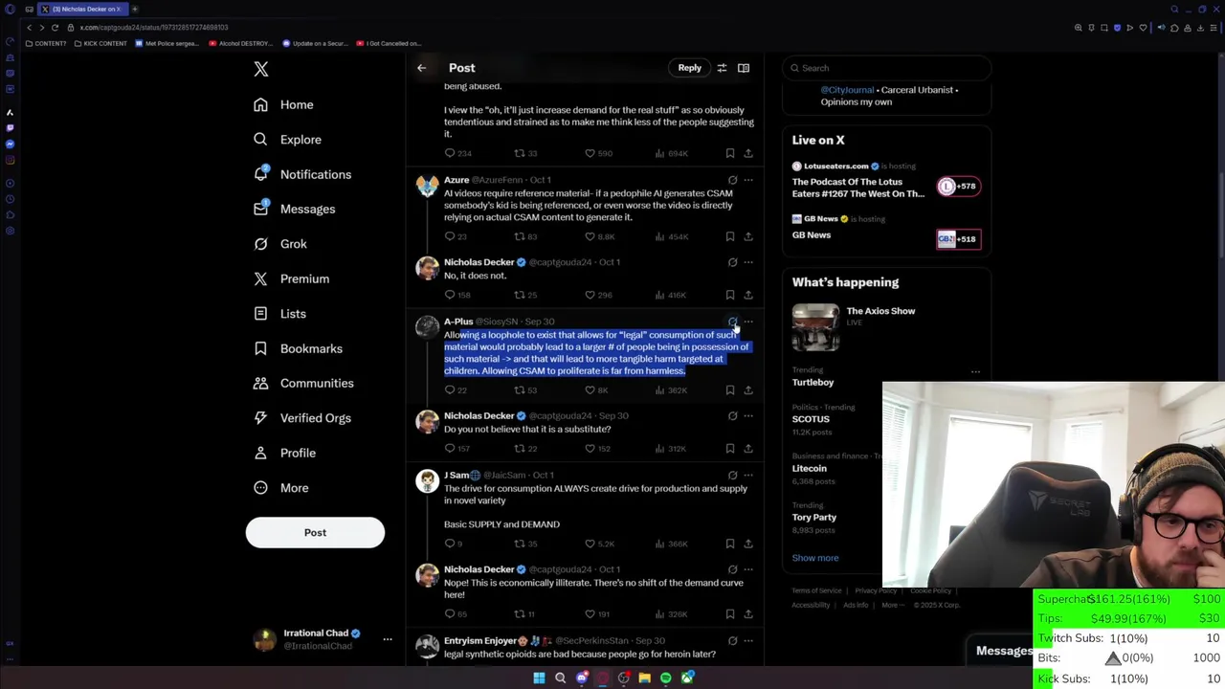Share A-Plus's reply
The height and width of the screenshot is (689, 1225).
click(x=748, y=390)
